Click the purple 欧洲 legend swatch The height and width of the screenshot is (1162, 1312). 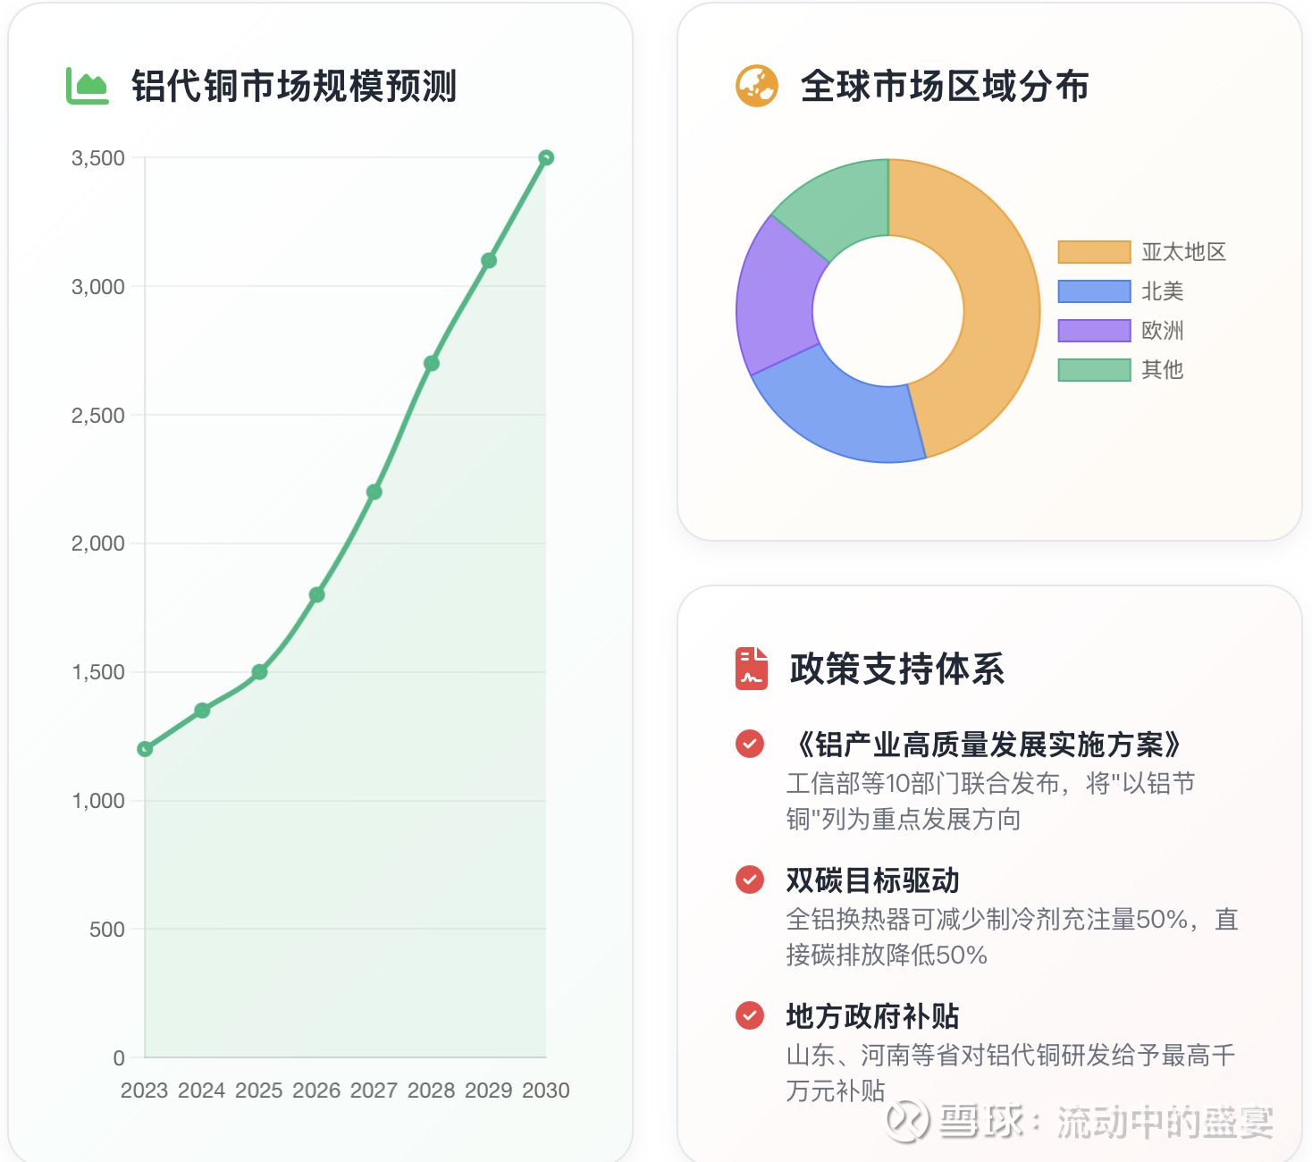1095,331
